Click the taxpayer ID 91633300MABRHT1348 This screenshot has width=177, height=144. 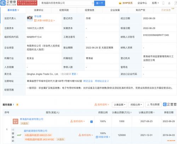[x=156, y=35]
